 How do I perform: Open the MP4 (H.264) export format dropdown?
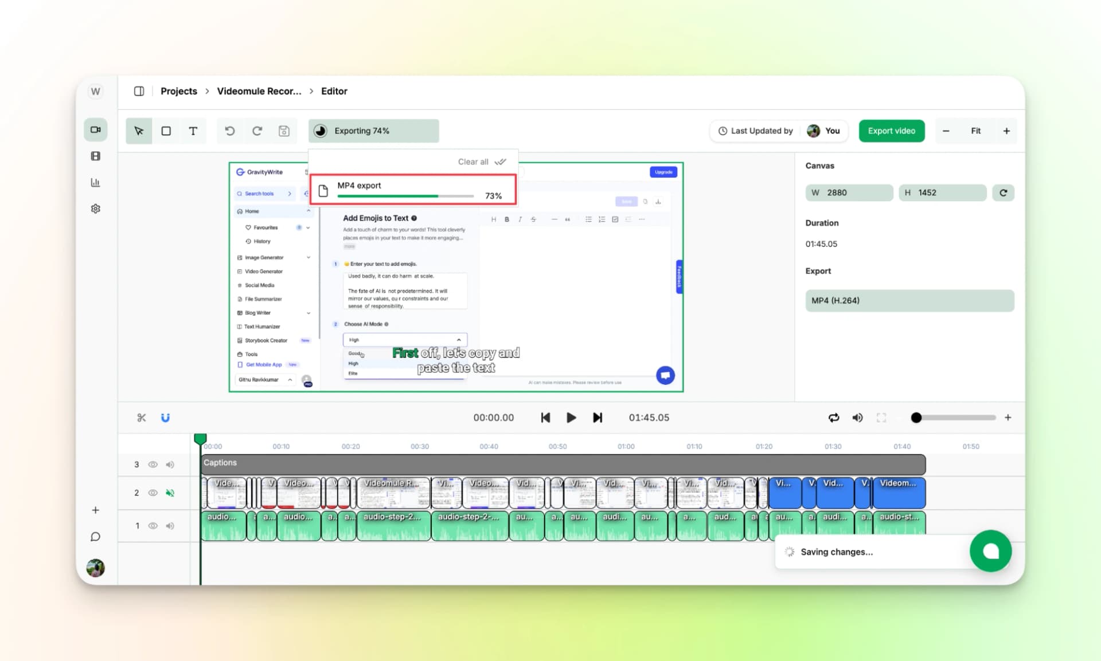[x=909, y=301]
